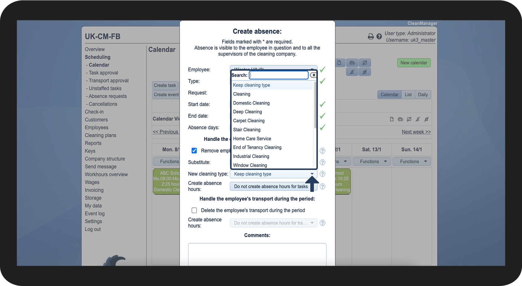The width and height of the screenshot is (522, 286).
Task: Uncheck the Remove employee checkbox
Action: coord(194,151)
